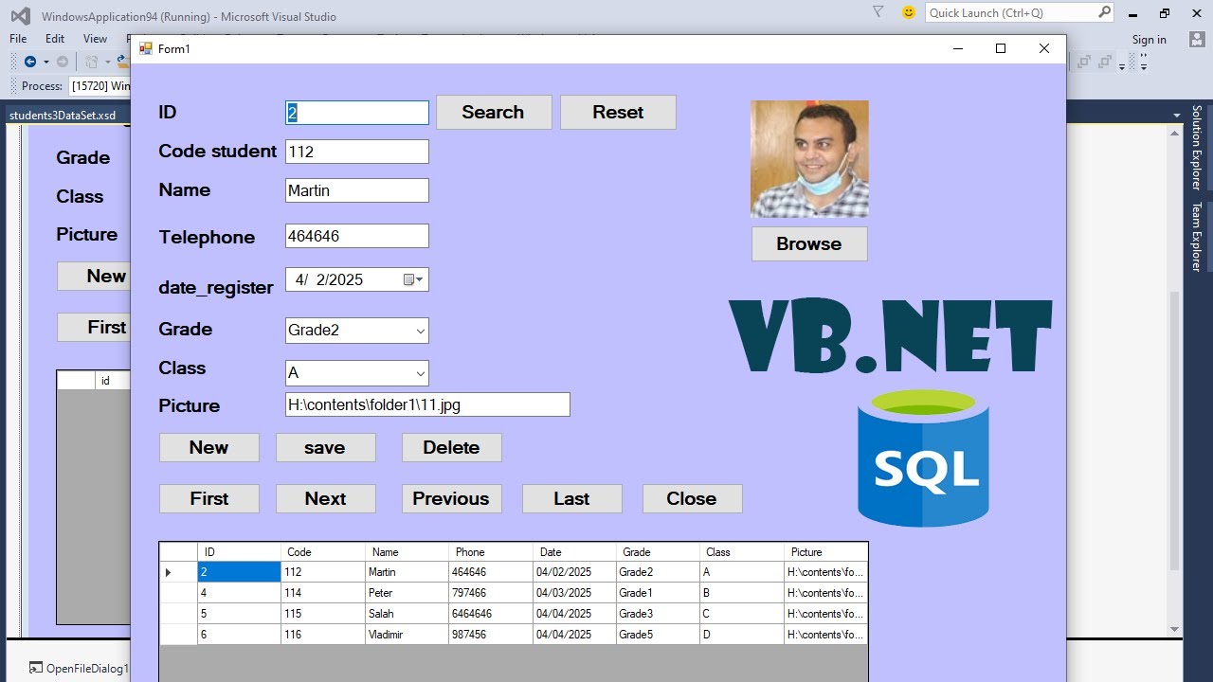The height and width of the screenshot is (682, 1213).
Task: Open the New Project dropdown arrow in toolbar
Action: 107,63
